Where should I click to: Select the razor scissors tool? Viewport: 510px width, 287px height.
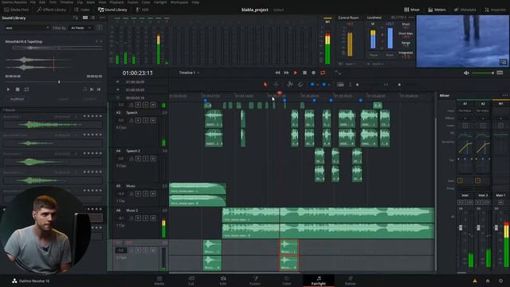(x=289, y=85)
